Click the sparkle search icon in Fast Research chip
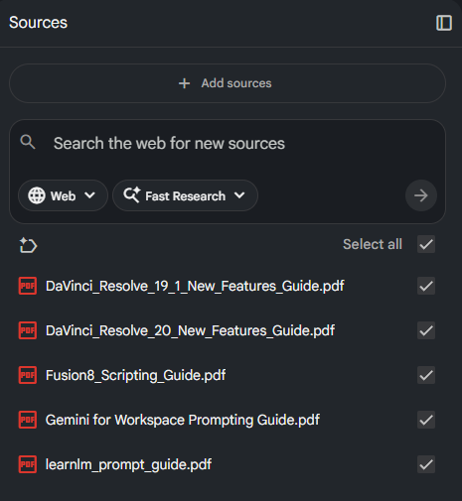The image size is (462, 501). pyautogui.click(x=132, y=194)
